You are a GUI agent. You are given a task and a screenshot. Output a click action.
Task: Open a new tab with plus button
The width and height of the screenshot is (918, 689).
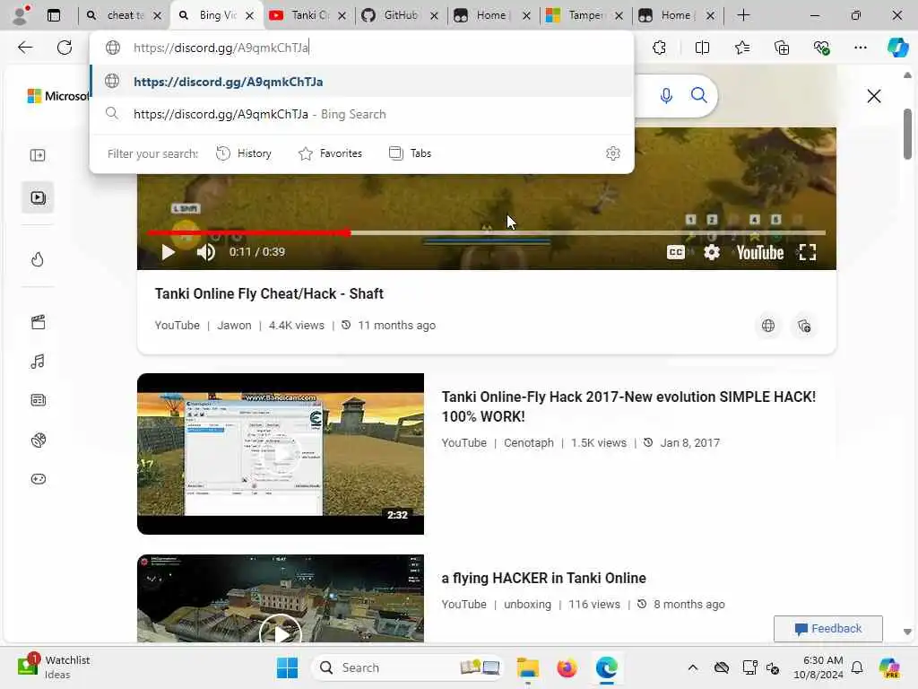pyautogui.click(x=743, y=15)
